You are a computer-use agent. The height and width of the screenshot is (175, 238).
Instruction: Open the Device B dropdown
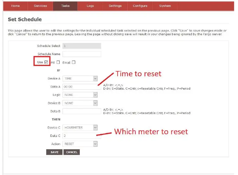click(x=80, y=103)
